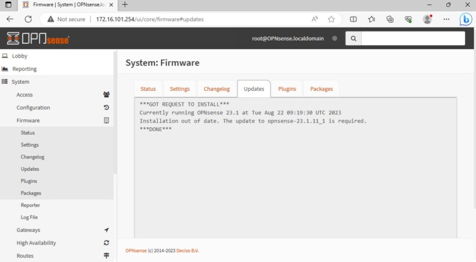This screenshot has height=262, width=476.
Task: Click the OPNsense logo
Action: click(x=38, y=39)
